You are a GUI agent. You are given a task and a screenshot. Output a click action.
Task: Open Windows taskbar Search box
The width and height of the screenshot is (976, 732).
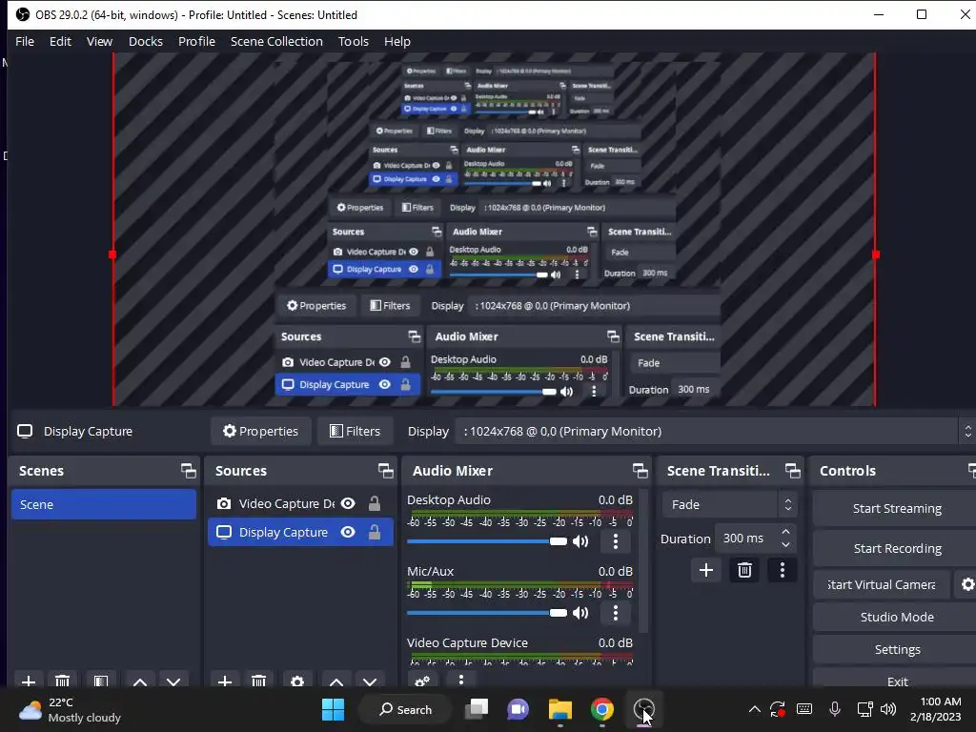pyautogui.click(x=406, y=709)
